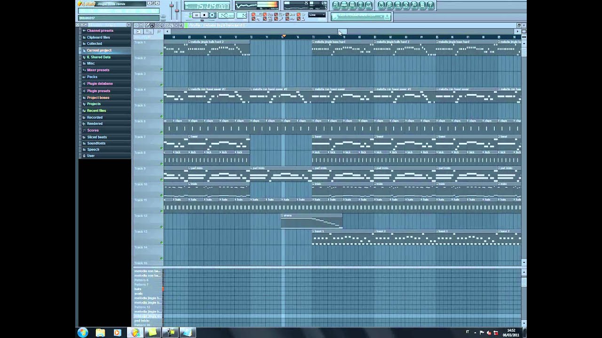Arm recording with the transport record button
Screen dimensions: 602x338
pos(212,15)
